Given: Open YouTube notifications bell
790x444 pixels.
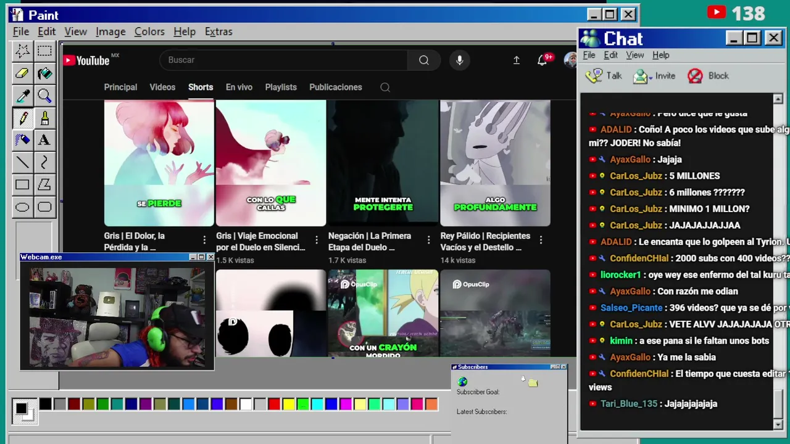Looking at the screenshot, I should tap(543, 60).
